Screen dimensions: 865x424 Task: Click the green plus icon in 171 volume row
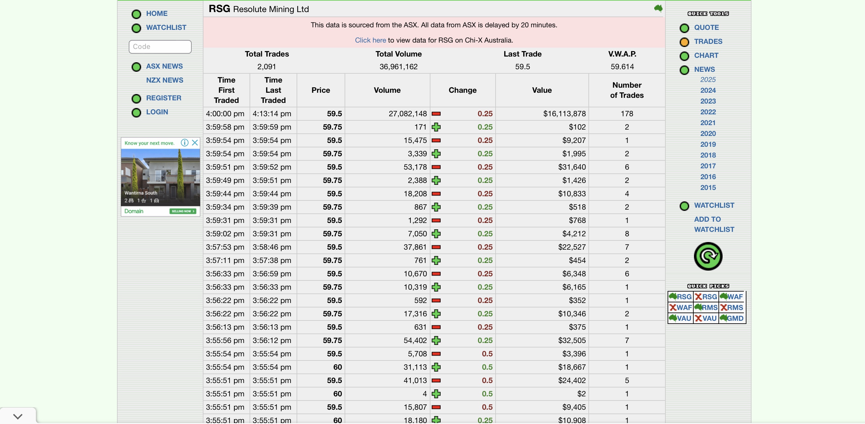[x=436, y=127]
